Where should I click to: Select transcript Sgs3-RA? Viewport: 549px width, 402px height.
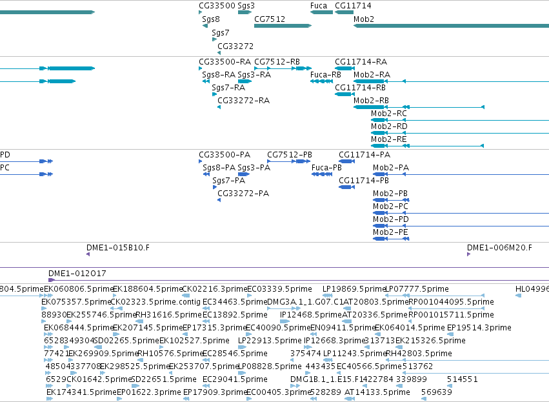click(x=254, y=75)
